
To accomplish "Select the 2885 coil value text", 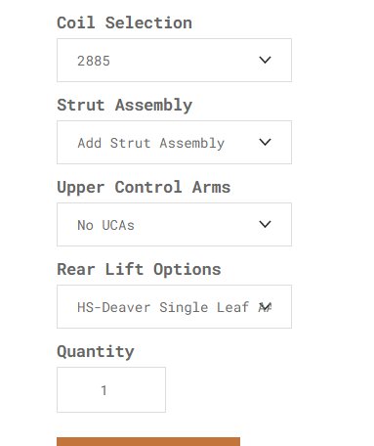I will (x=94, y=61).
